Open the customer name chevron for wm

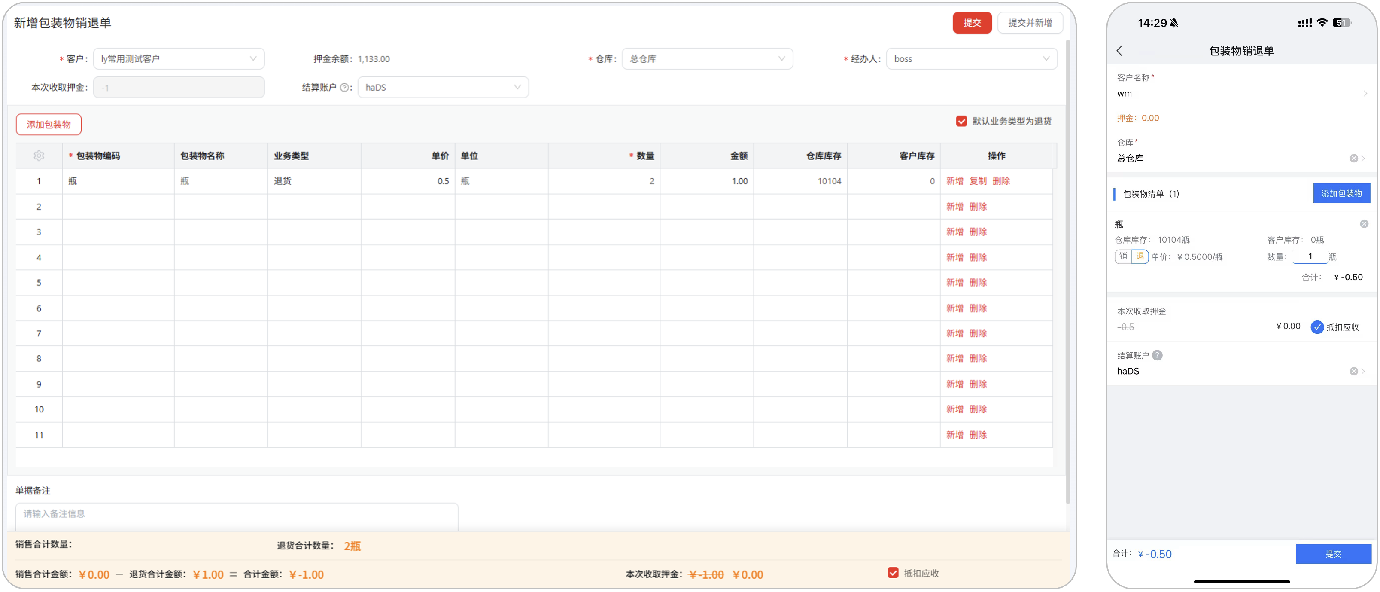pos(1365,93)
